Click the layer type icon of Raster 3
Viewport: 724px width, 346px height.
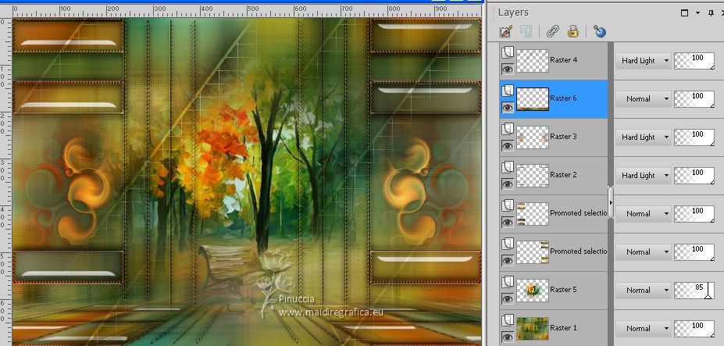508,128
